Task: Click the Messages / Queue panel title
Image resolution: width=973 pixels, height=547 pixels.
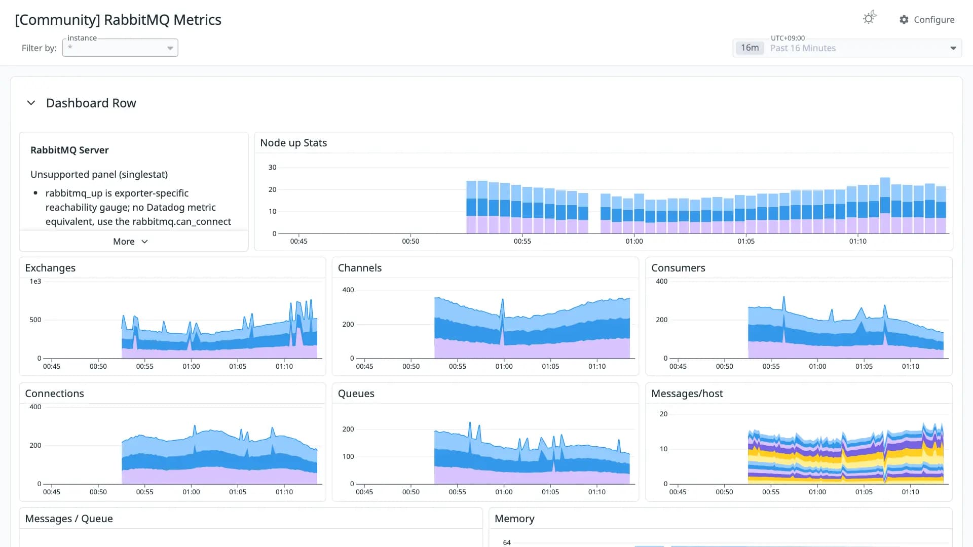Action: pyautogui.click(x=69, y=519)
